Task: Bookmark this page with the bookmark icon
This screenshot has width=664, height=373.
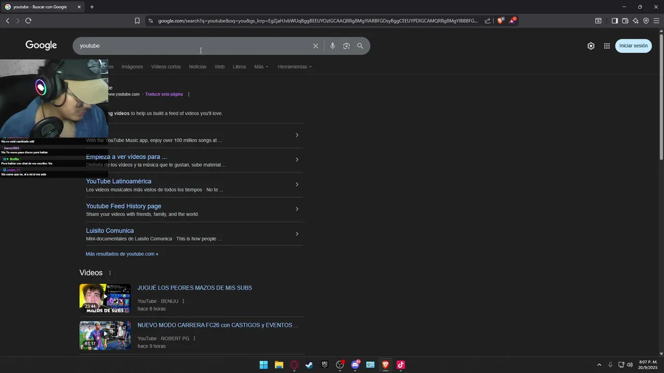Action: tap(137, 21)
